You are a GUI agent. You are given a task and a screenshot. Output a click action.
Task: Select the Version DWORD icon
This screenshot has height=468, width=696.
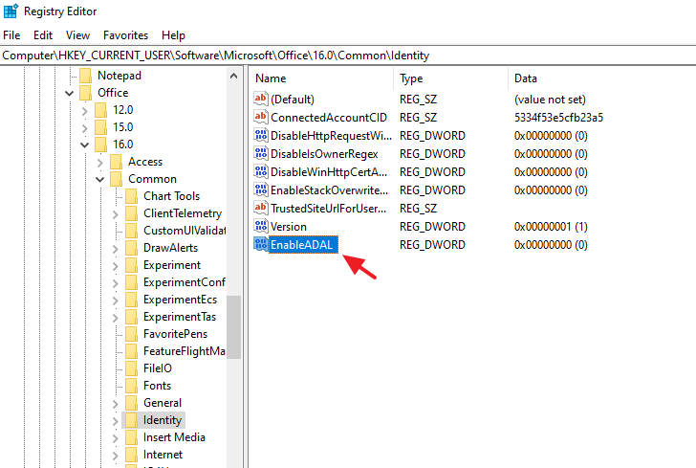point(261,226)
